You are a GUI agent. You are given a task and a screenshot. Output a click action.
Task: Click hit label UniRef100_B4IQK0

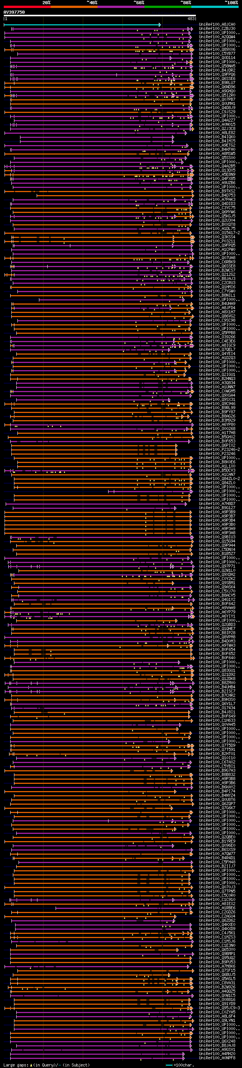pos(217,137)
